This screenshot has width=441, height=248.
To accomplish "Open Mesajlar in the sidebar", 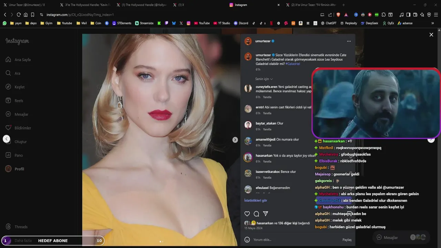I will click(x=17, y=114).
